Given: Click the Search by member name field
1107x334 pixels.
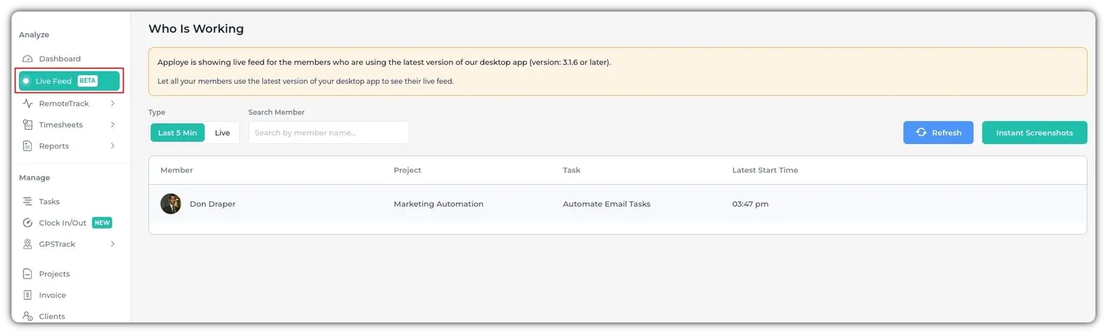Looking at the screenshot, I should [329, 133].
